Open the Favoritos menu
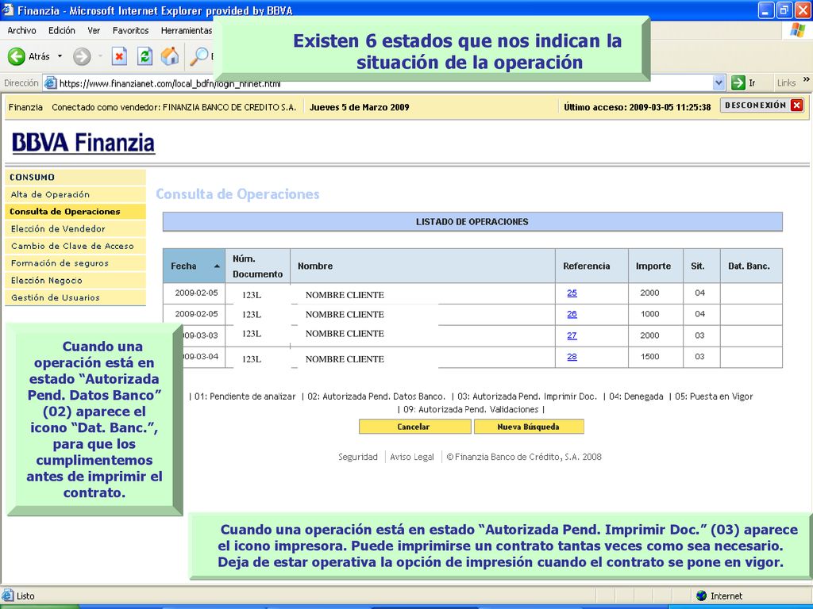Image resolution: width=813 pixels, height=609 pixels. point(131,31)
